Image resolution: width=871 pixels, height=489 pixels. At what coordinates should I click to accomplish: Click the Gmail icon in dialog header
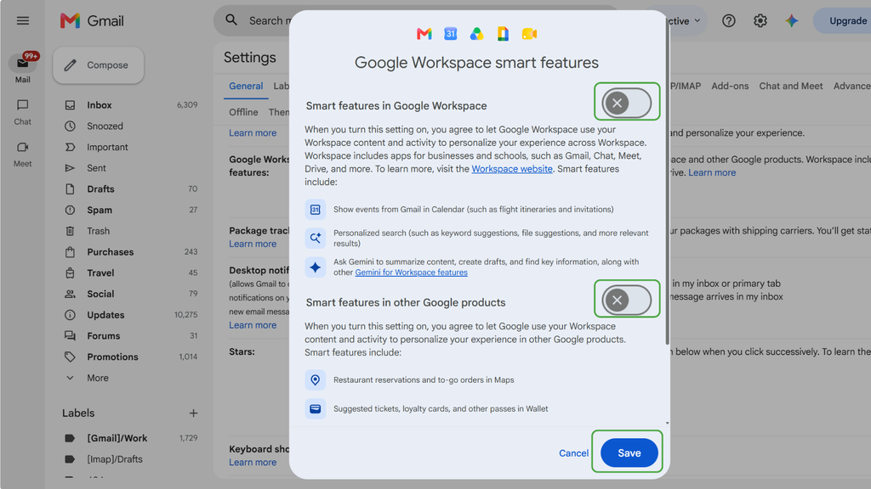point(424,34)
